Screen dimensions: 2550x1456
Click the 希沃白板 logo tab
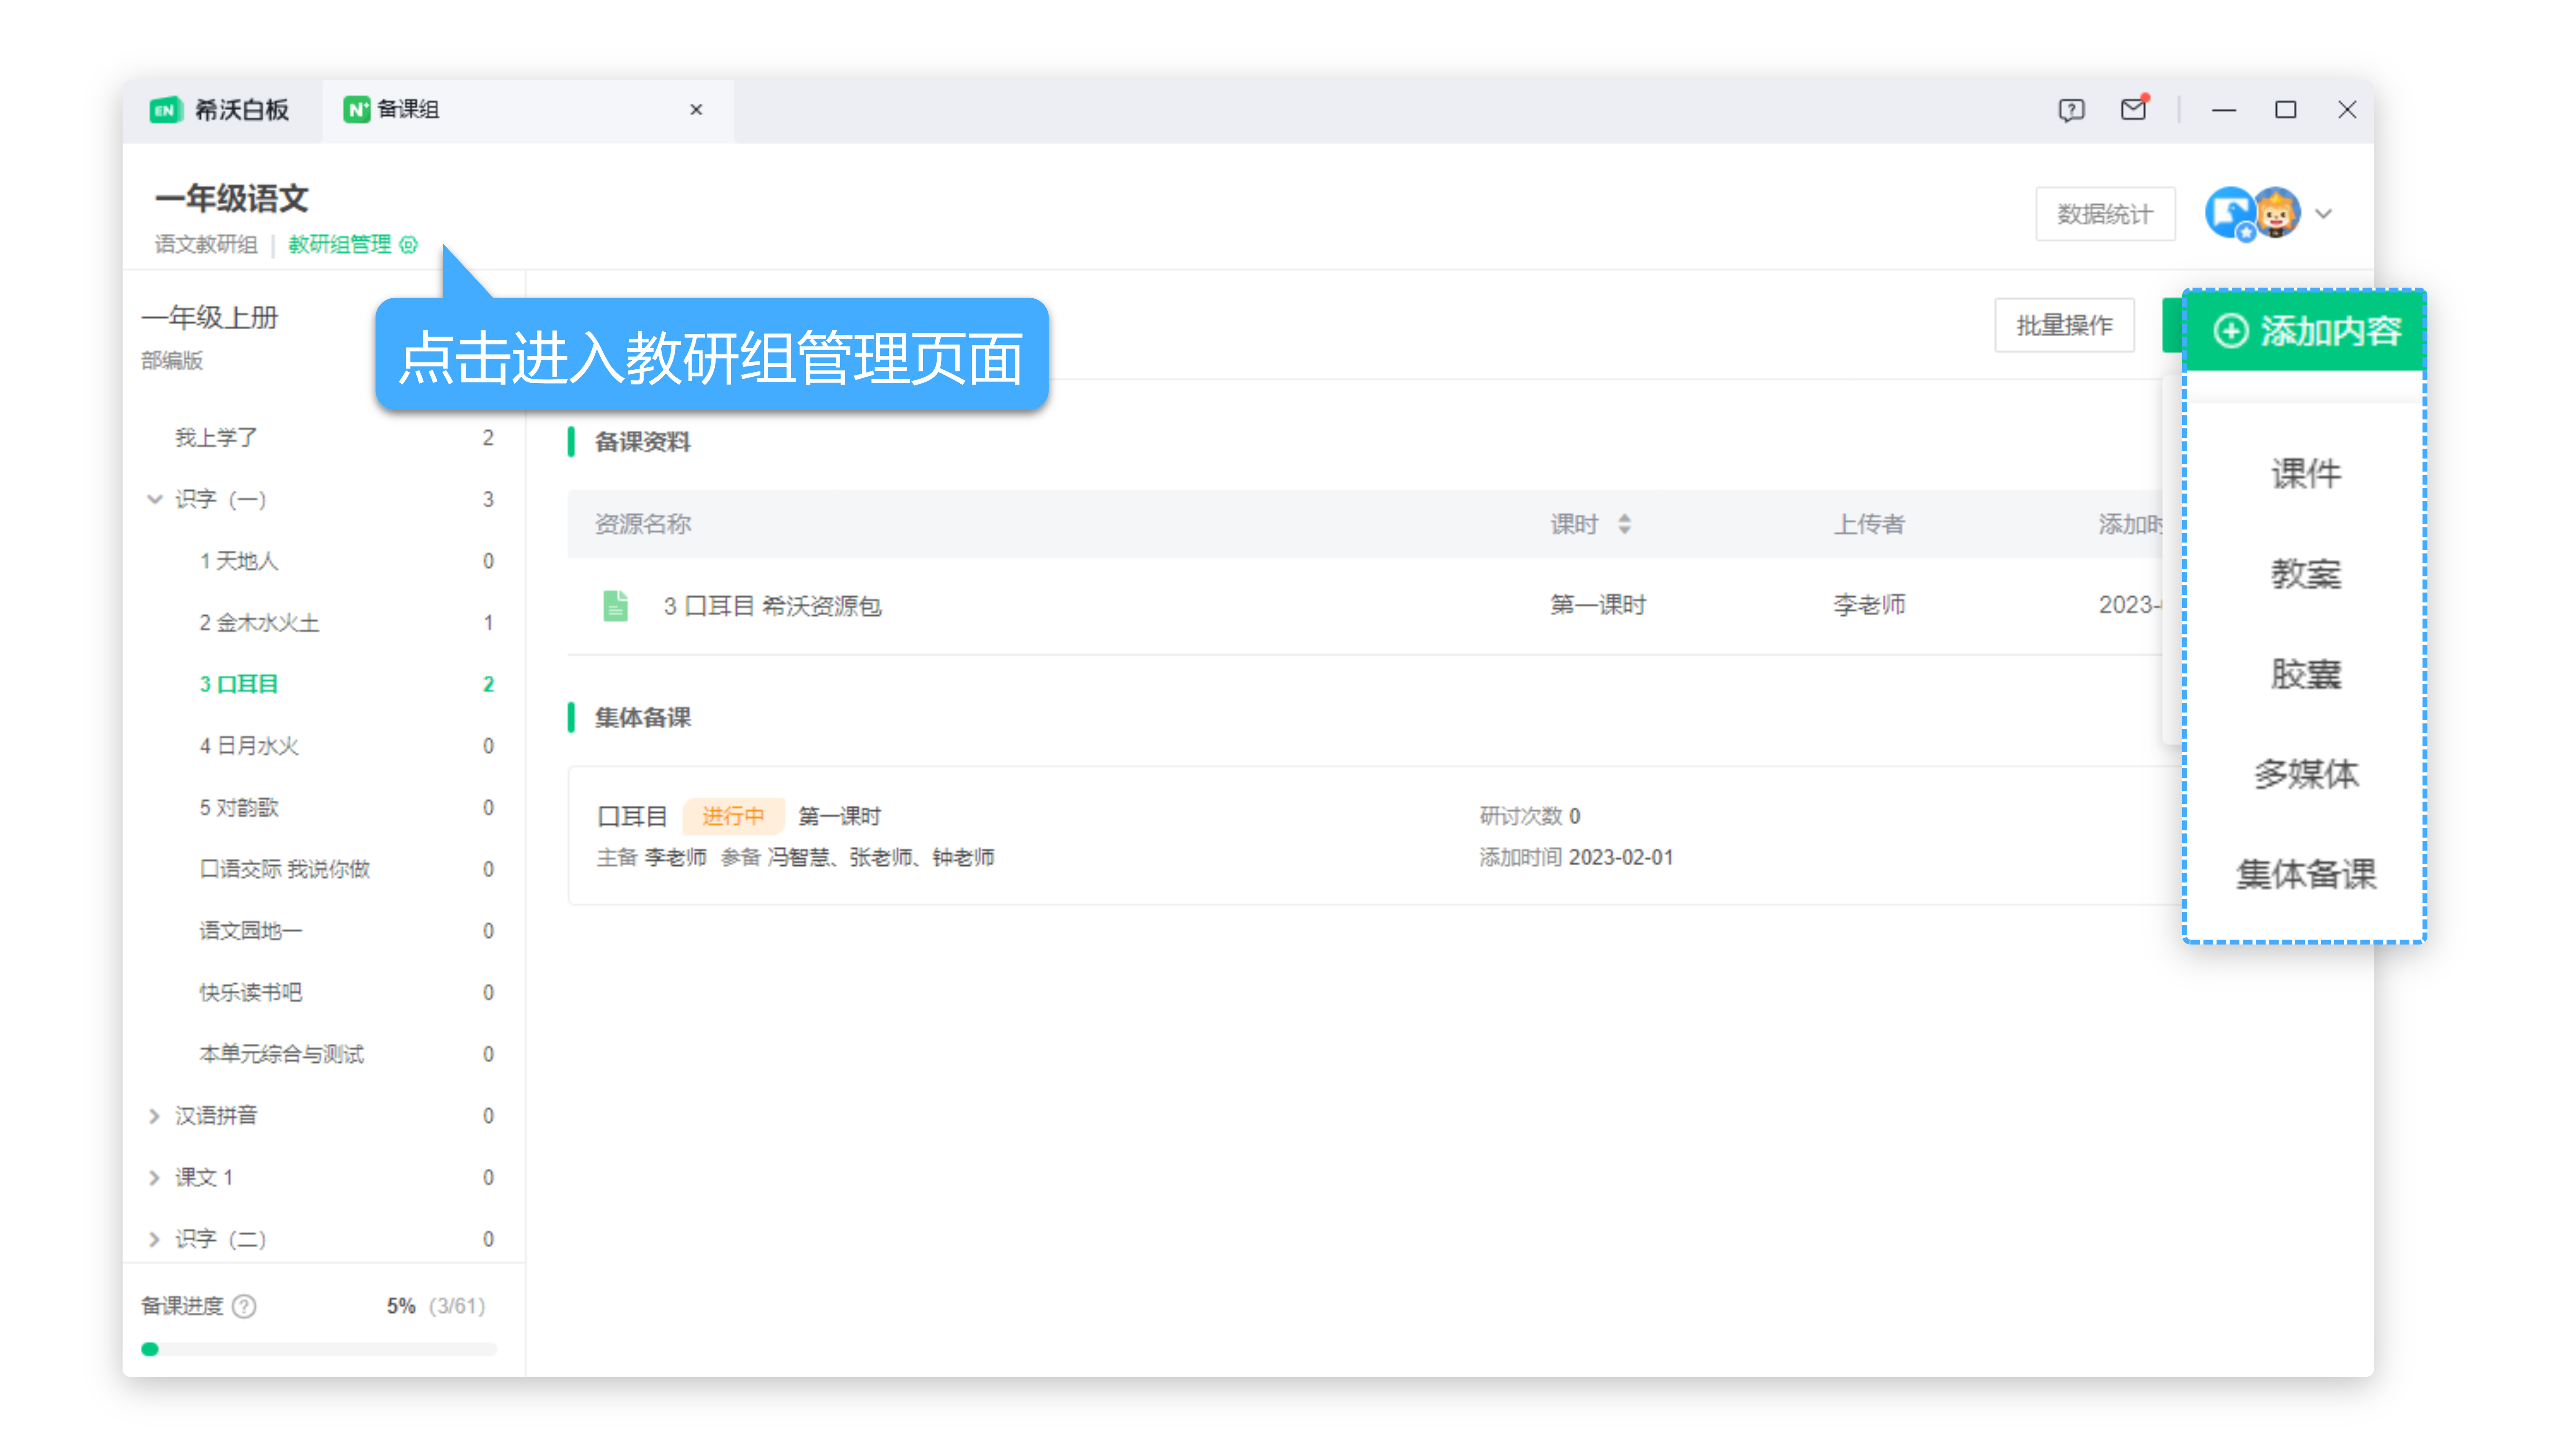[x=220, y=110]
